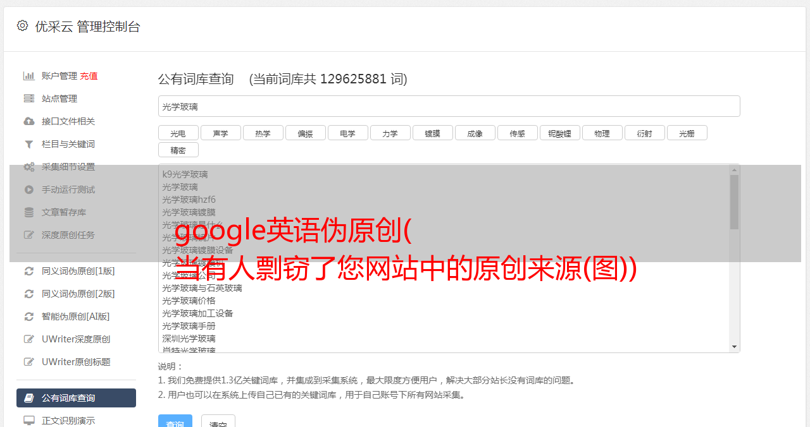Click the book icon for 公有词库查询

click(x=29, y=398)
